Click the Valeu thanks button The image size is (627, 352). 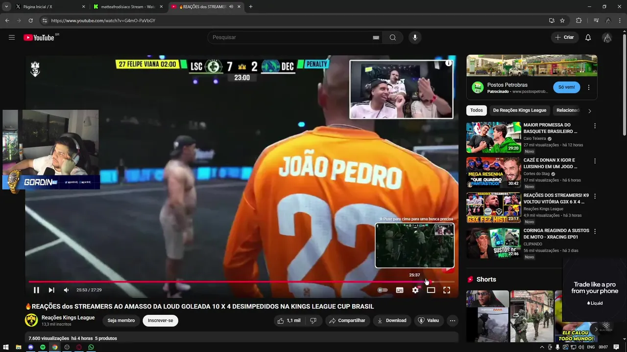428,321
